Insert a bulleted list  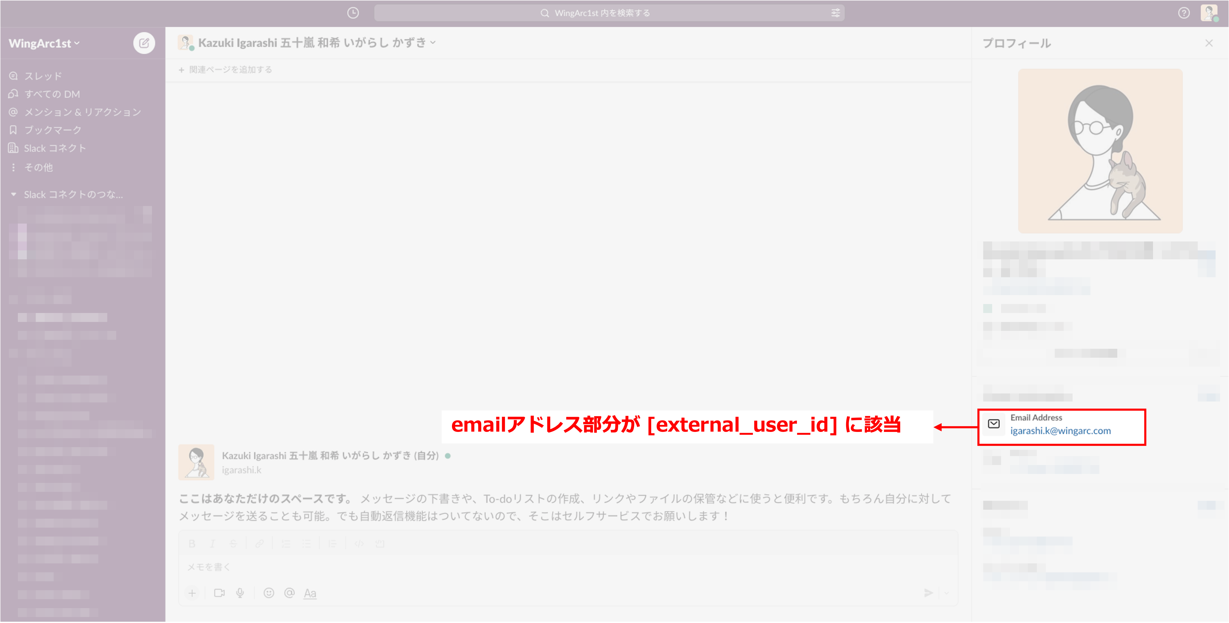[306, 544]
